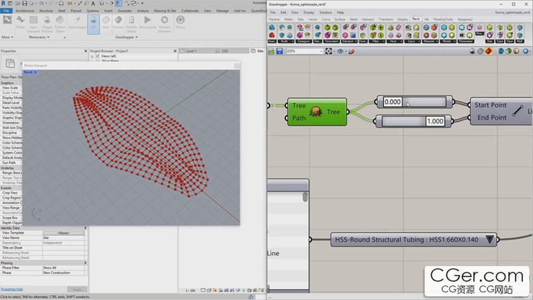Click the Line component icon by Start Point
533x300 pixels.
click(518, 110)
